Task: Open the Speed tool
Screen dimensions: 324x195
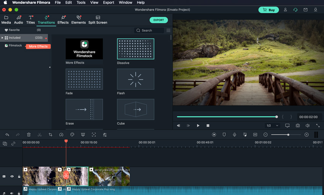Action: [x=61, y=135]
